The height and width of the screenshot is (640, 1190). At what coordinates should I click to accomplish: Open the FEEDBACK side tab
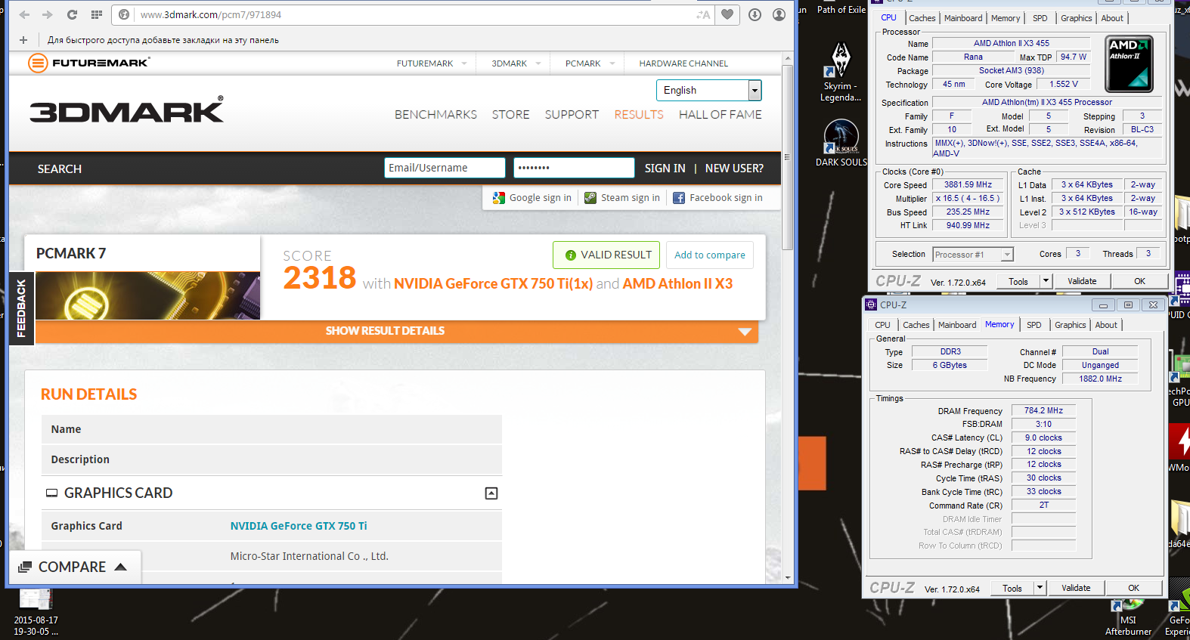[21, 308]
